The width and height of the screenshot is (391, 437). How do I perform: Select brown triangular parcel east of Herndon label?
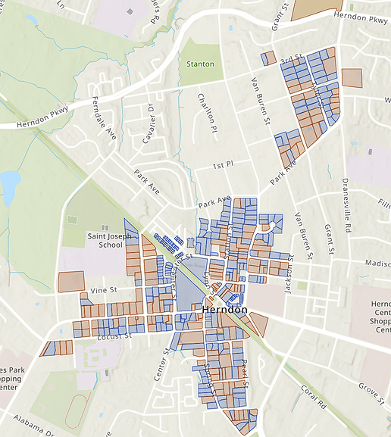click(260, 323)
